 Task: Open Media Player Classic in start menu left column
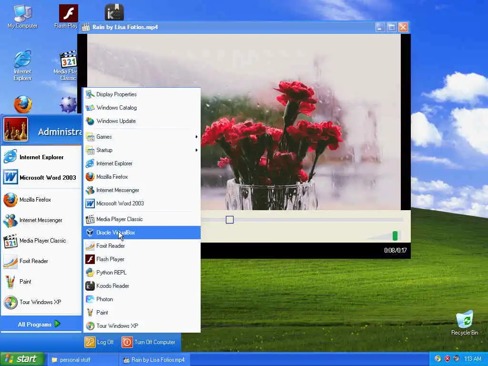pyautogui.click(x=41, y=241)
